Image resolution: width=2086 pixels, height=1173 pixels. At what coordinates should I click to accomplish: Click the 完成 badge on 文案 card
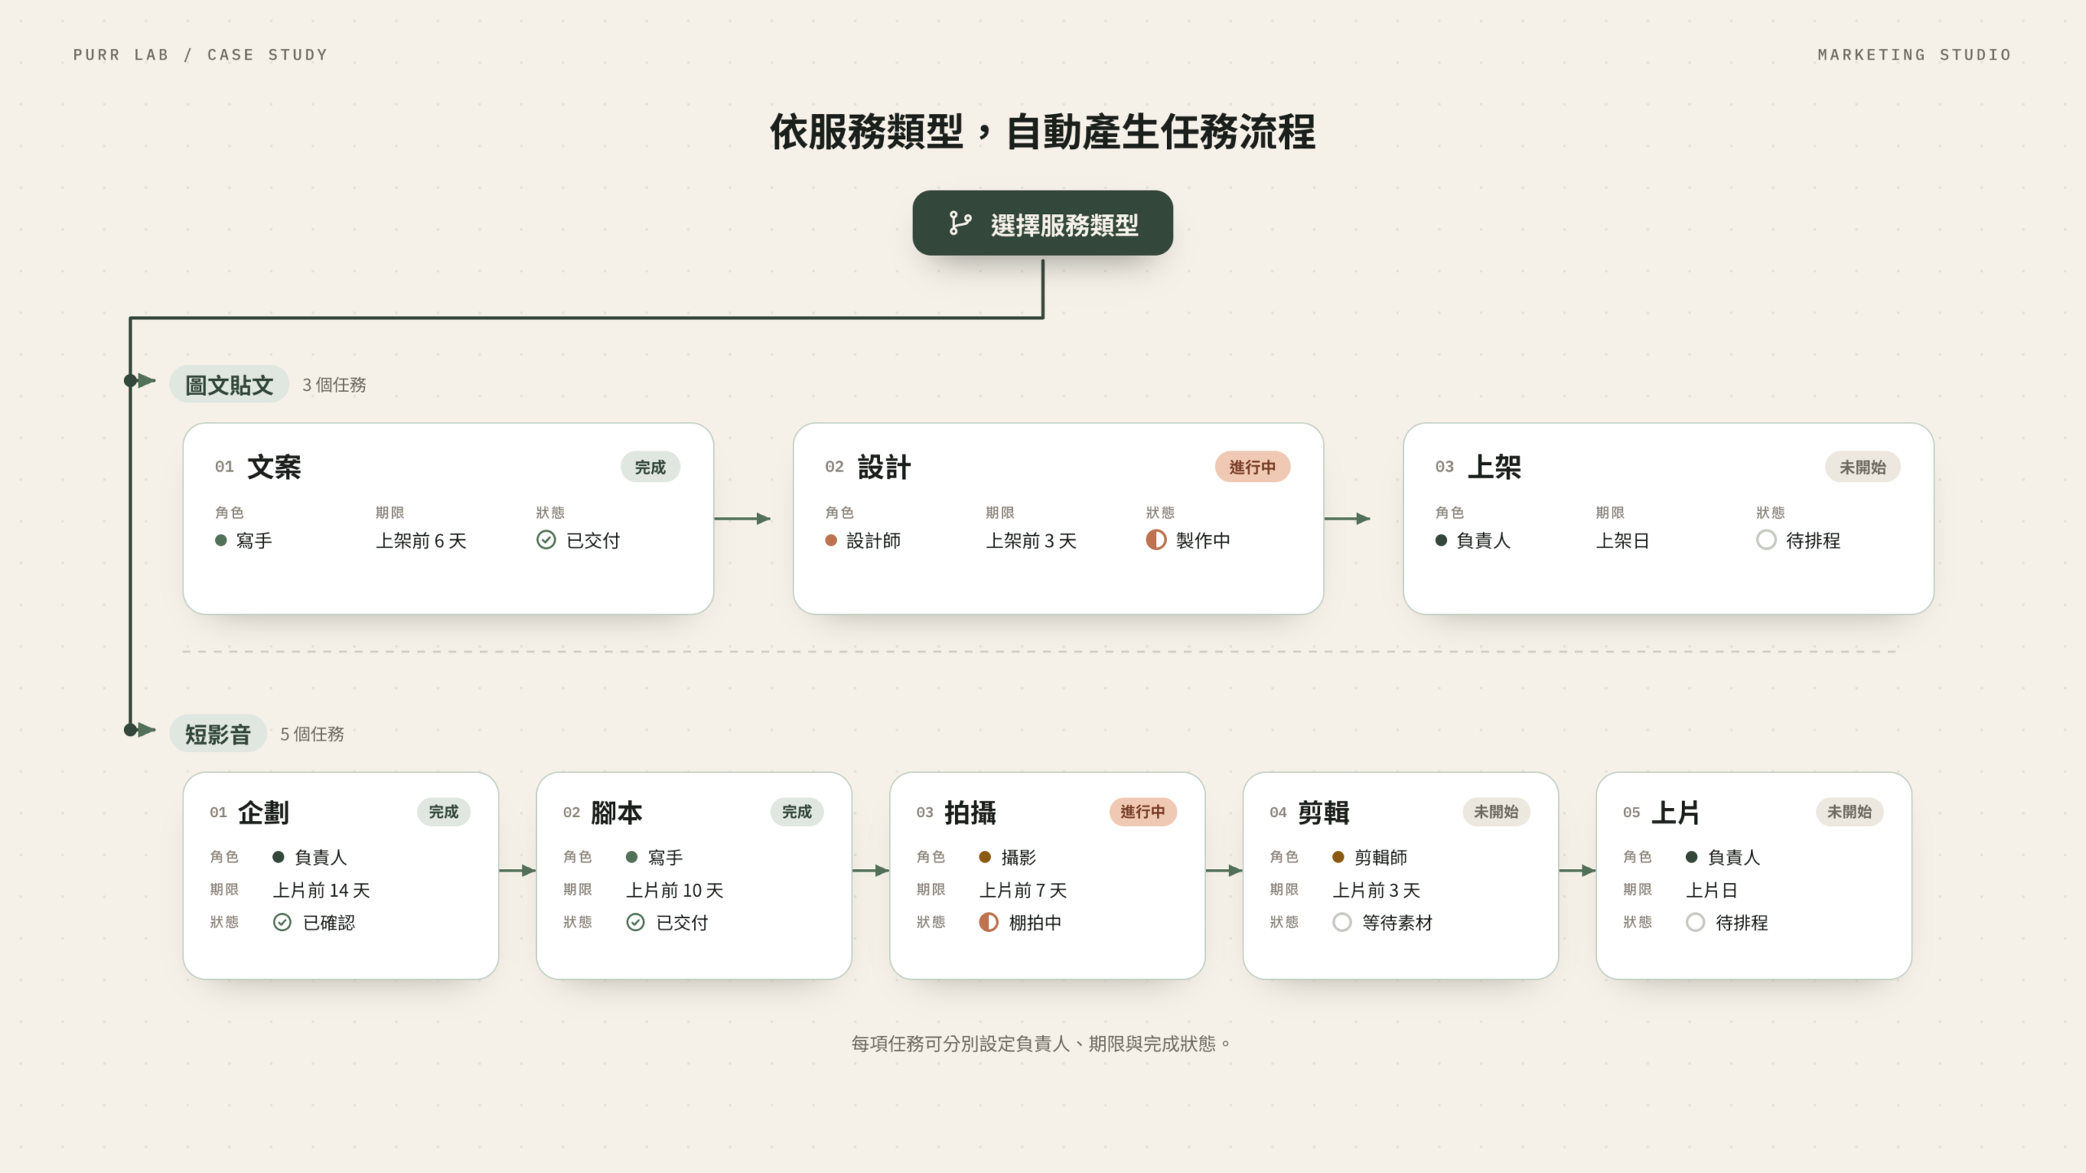pos(650,467)
